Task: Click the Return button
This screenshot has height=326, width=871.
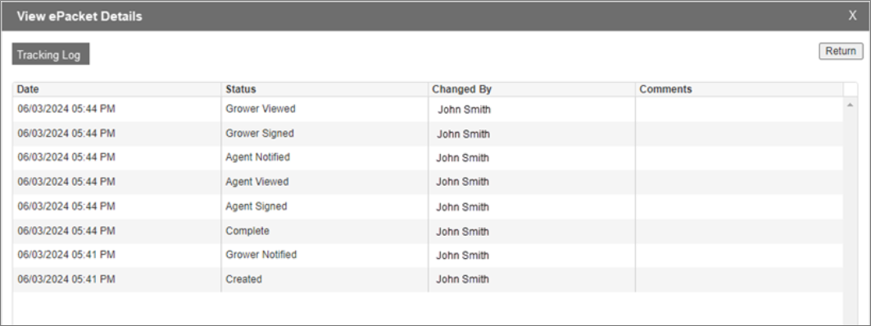Action: point(841,51)
